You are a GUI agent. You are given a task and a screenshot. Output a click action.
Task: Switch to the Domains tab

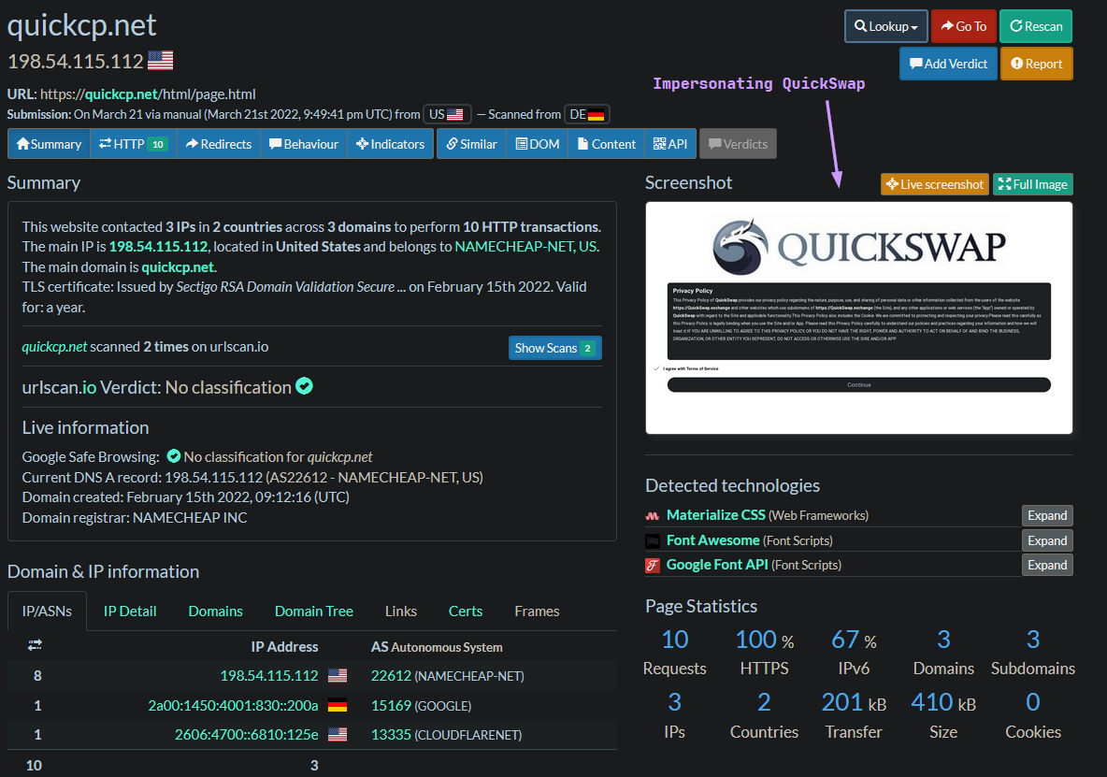point(215,612)
